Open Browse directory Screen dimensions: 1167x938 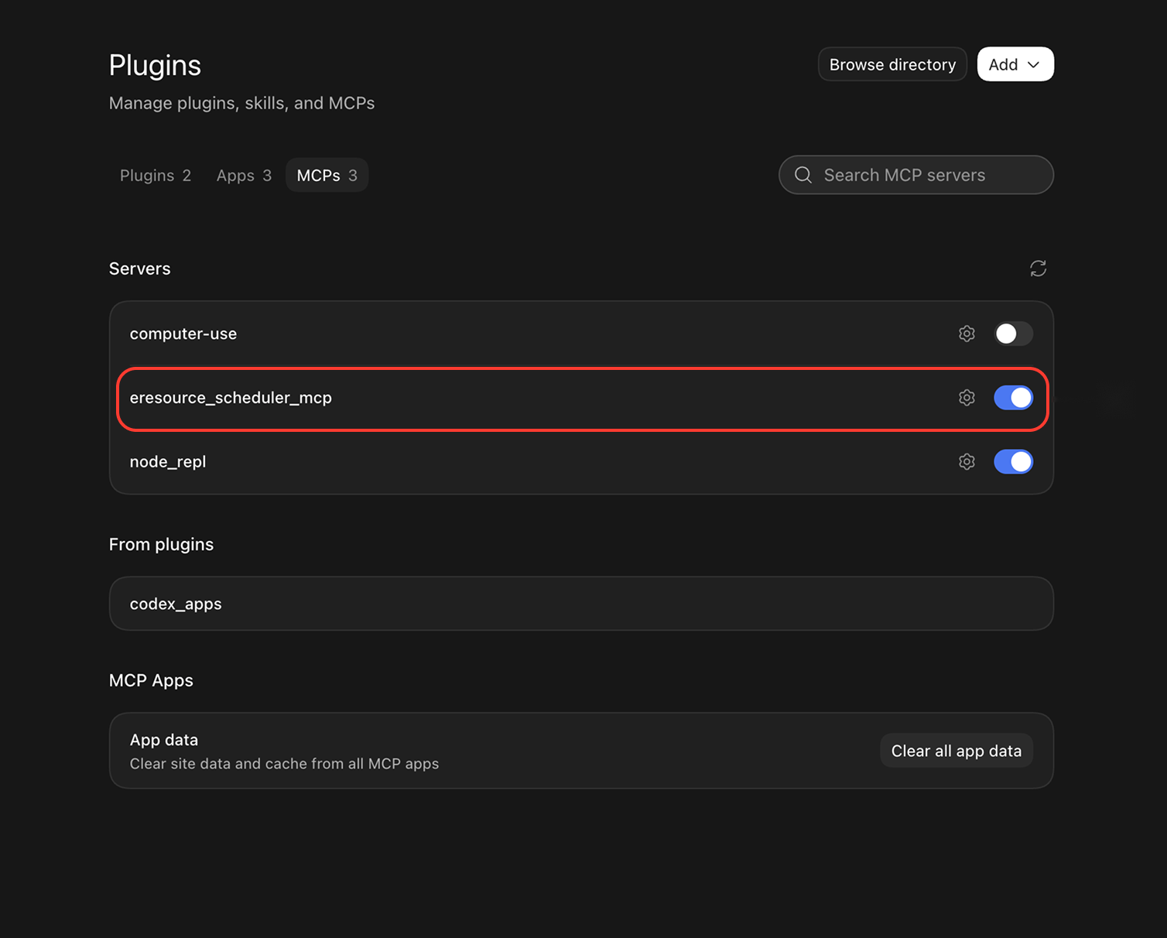(x=892, y=64)
